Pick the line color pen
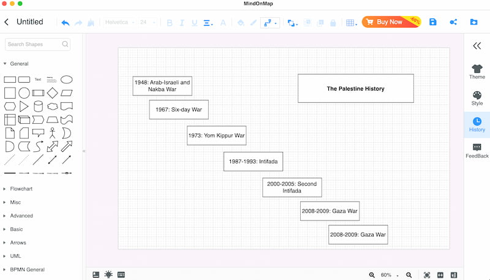The height and width of the screenshot is (280, 490). pos(254,23)
